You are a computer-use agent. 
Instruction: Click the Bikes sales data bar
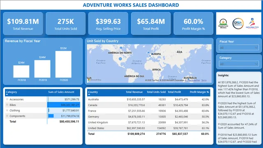(64, 105)
